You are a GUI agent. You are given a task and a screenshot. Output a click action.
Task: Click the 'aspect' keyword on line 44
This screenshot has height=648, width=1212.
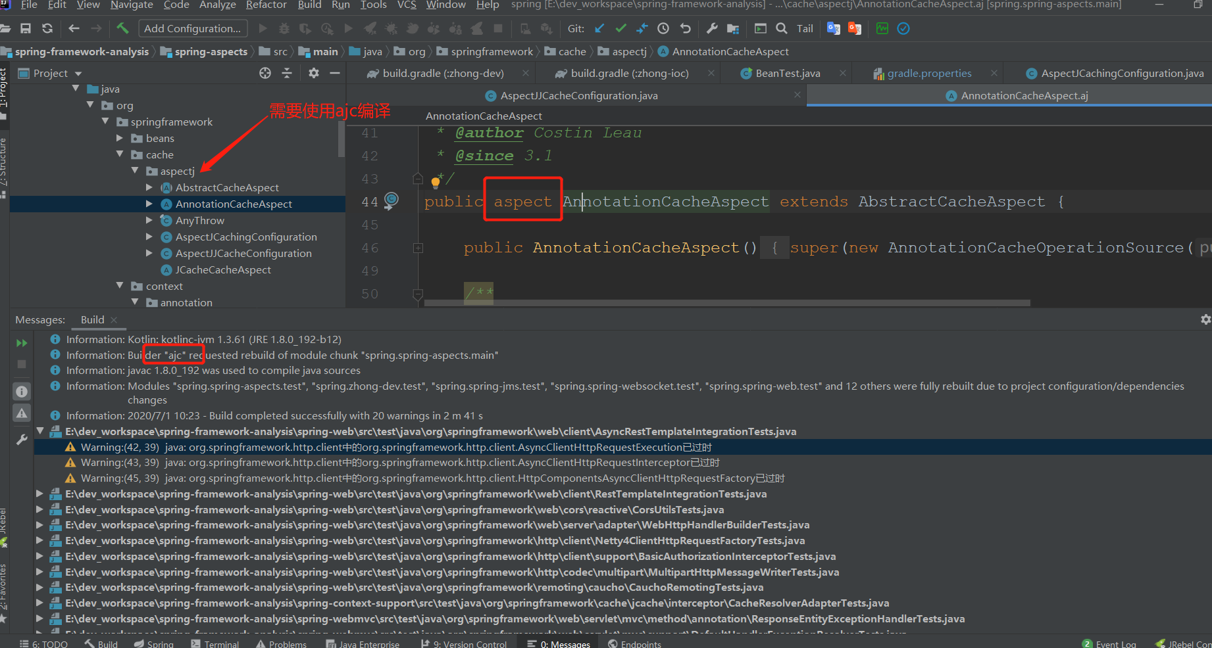tap(522, 202)
